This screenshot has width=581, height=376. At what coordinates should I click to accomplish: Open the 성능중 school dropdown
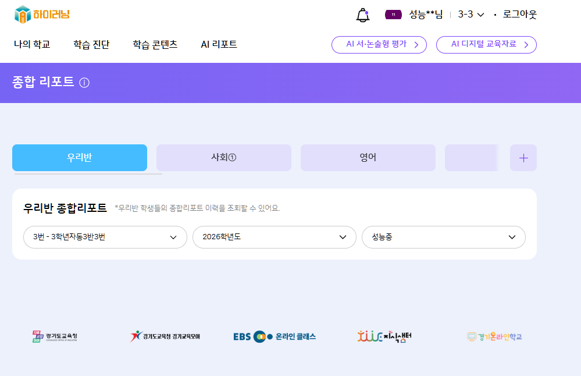[443, 237]
